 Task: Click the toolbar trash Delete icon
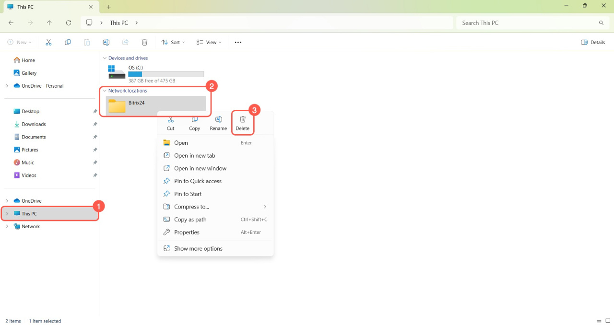(x=144, y=42)
